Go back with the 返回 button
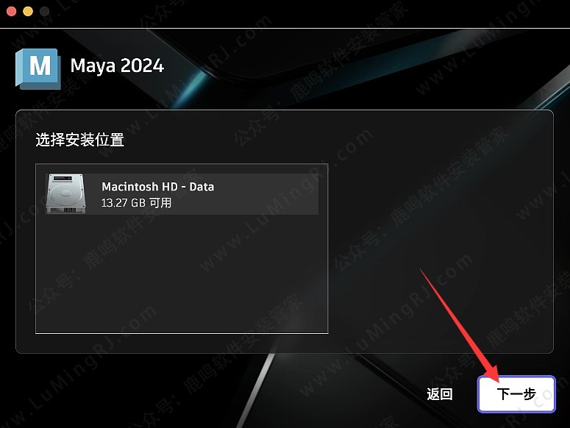 [x=440, y=394]
